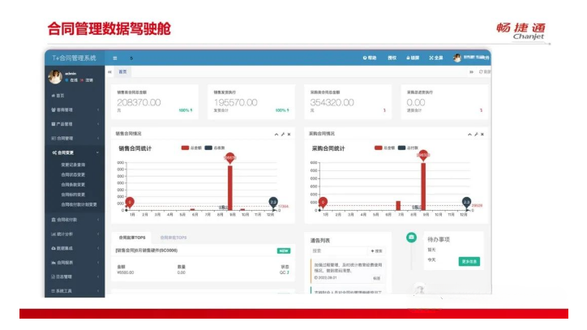
Task: Focus the 搜索 field in 通告列表
Action: pyautogui.click(x=339, y=251)
